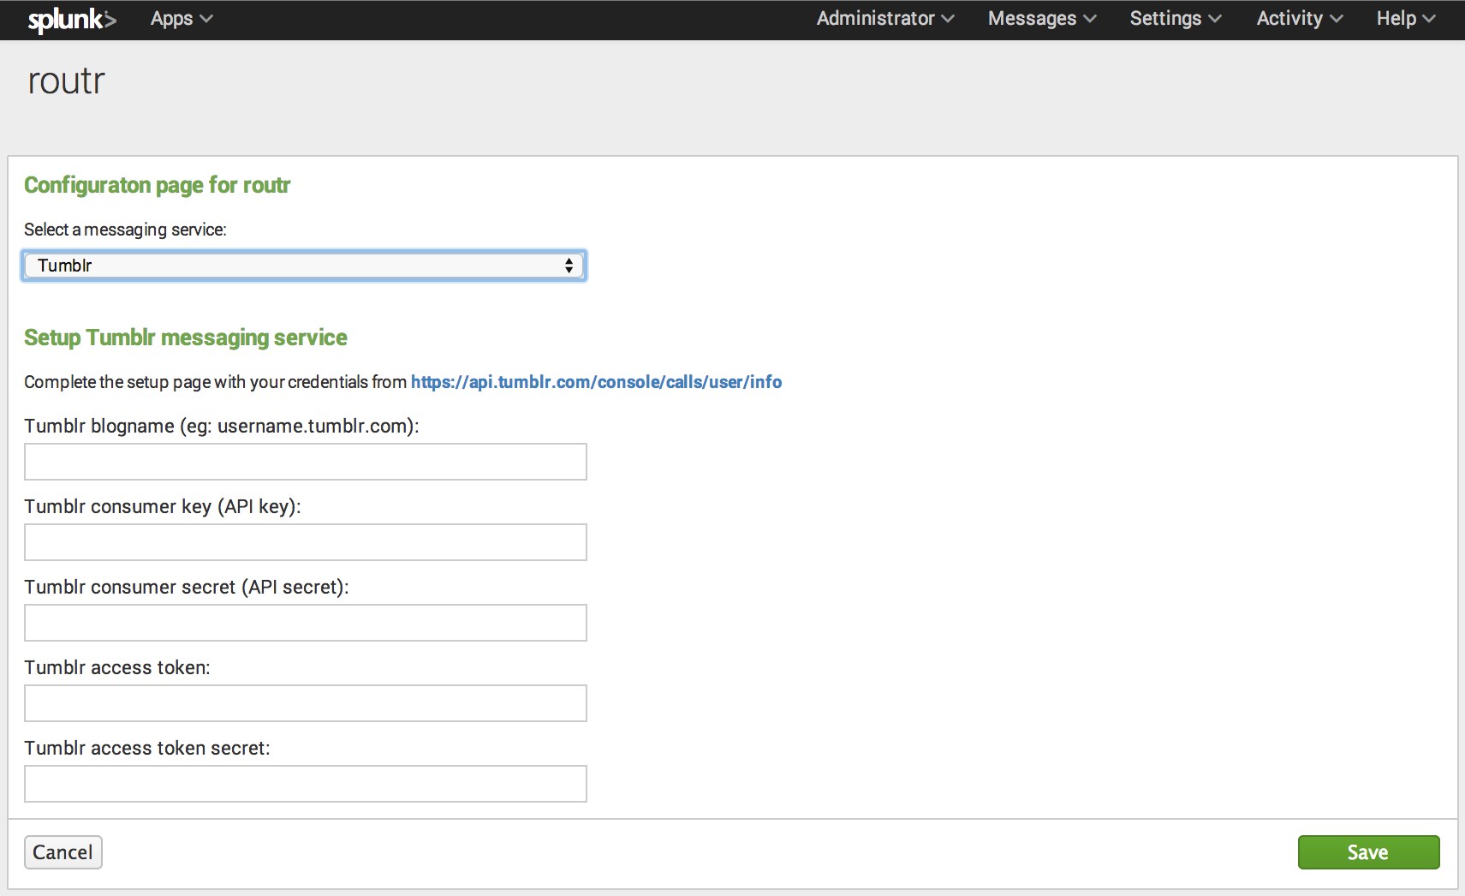Click the 'Configuraton page for routr' heading
Screen dimensions: 1465x896
point(158,185)
